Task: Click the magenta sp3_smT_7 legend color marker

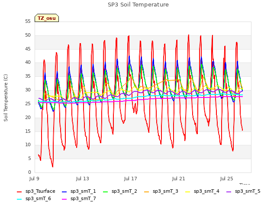Action: (x=64, y=199)
